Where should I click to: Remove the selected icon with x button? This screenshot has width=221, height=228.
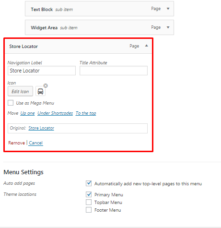pyautogui.click(x=46, y=85)
